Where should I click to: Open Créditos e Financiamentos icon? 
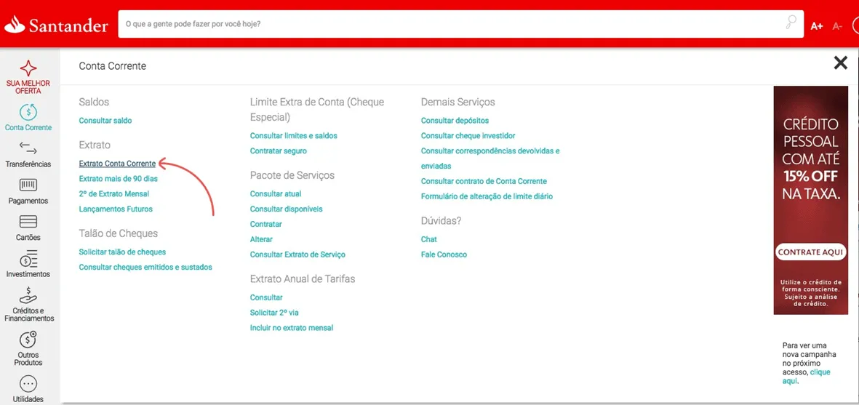point(28,296)
